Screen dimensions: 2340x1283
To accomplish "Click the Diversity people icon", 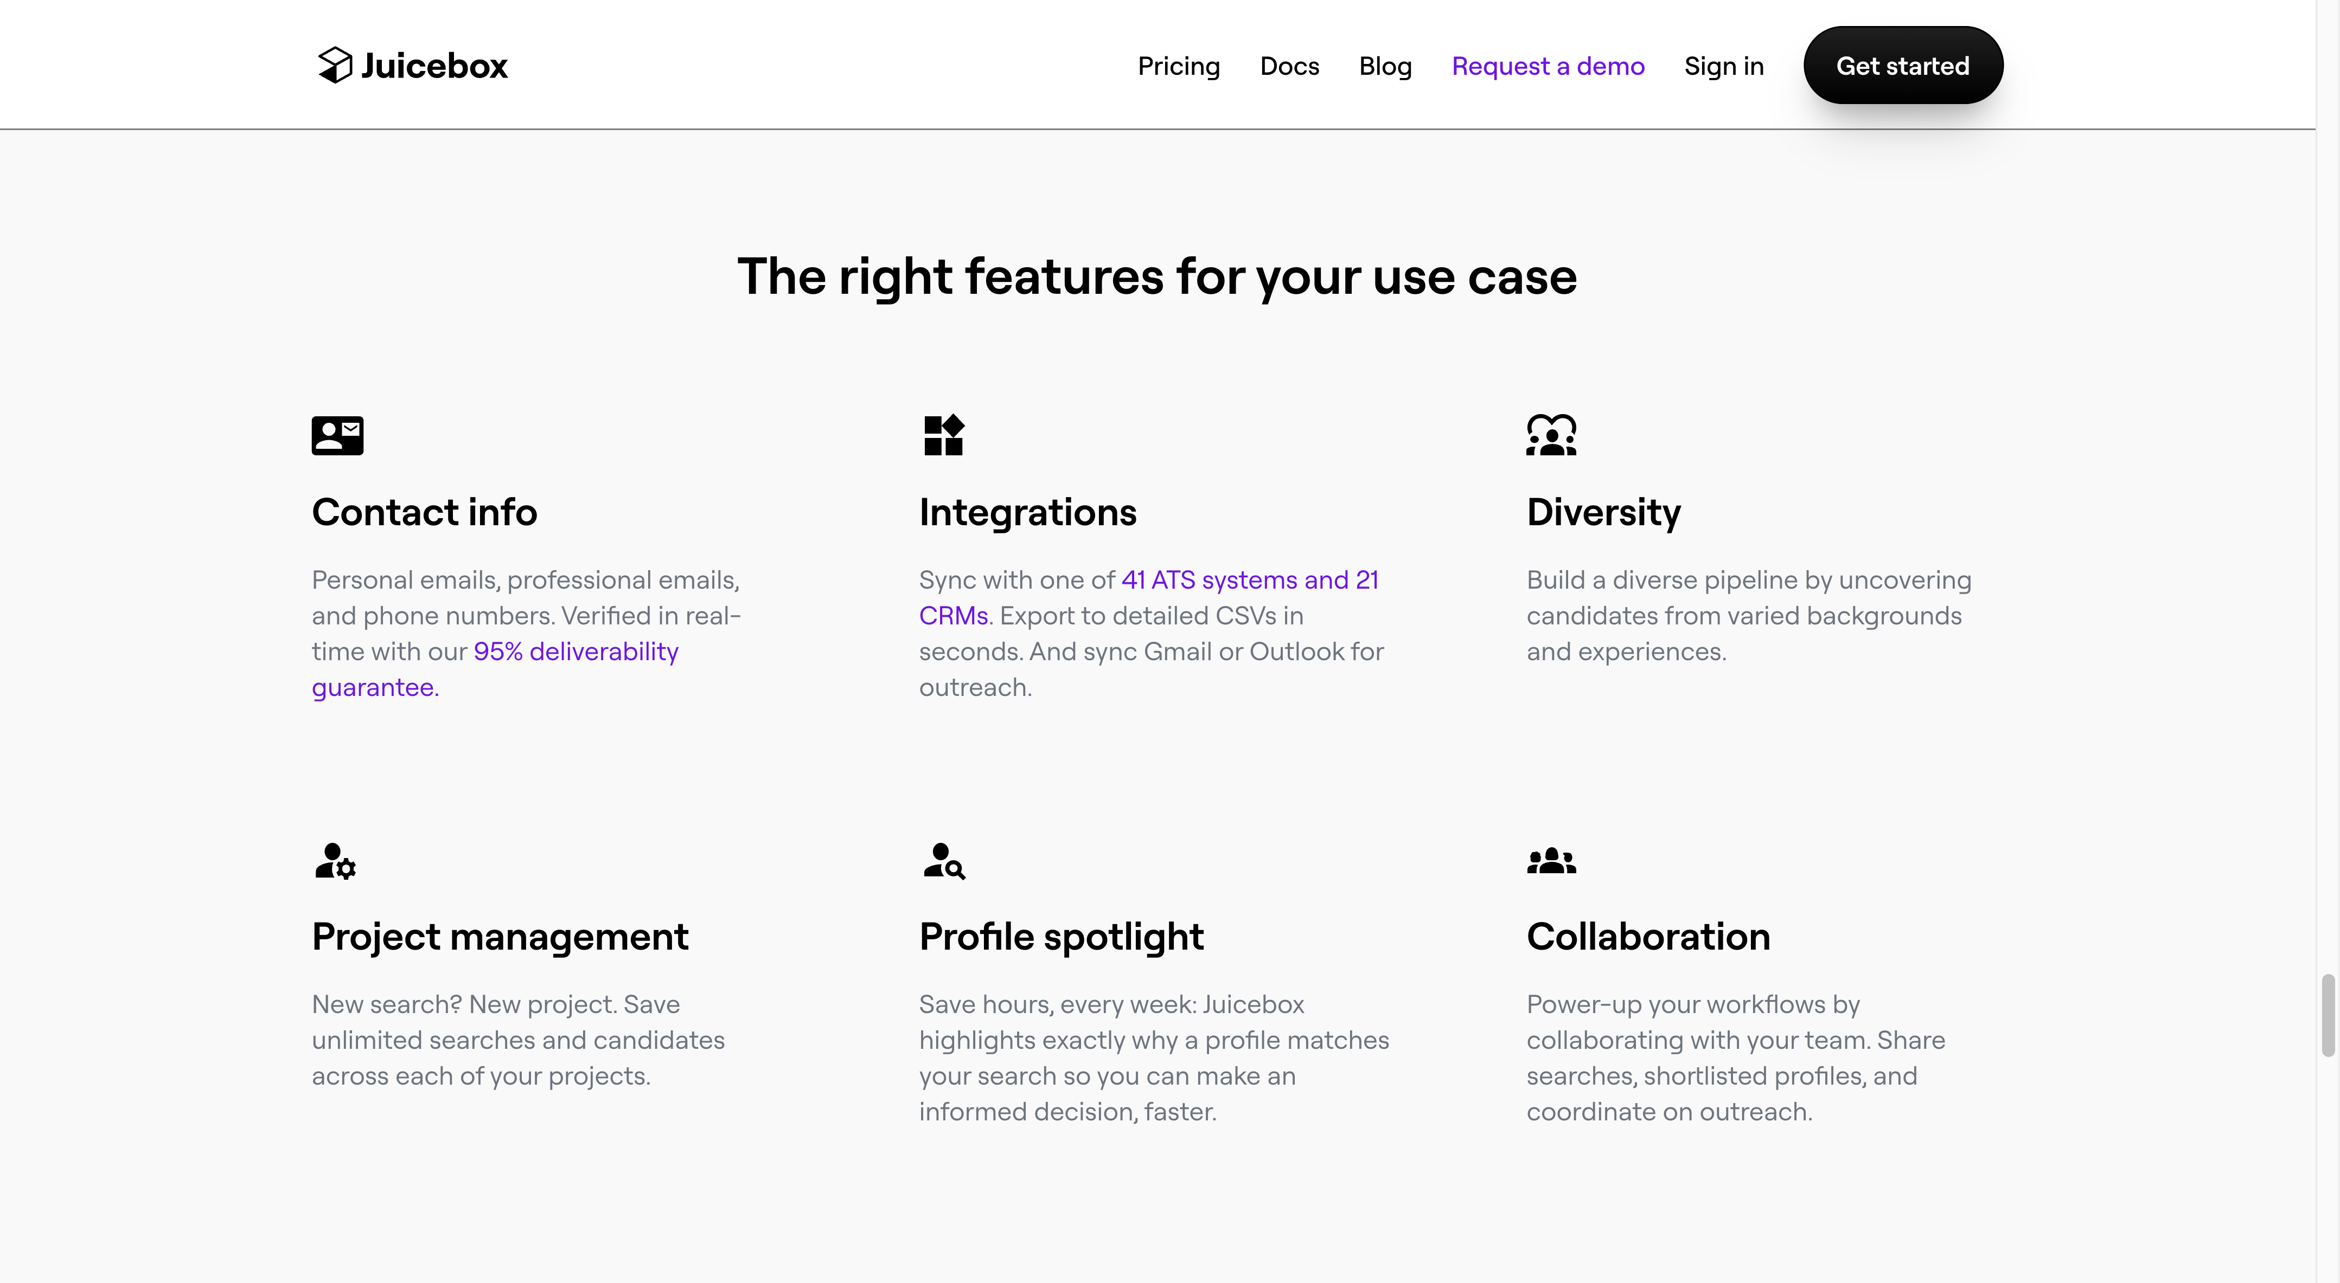I will 1551,435.
